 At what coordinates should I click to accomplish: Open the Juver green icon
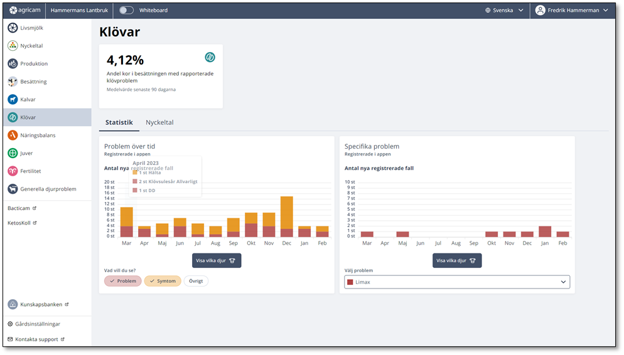(13, 153)
